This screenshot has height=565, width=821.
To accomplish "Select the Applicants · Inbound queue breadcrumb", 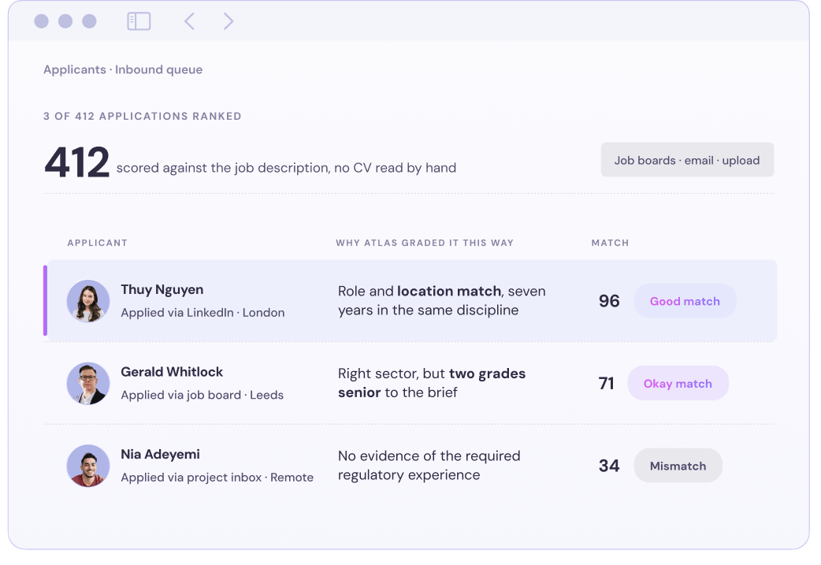I will (x=123, y=69).
